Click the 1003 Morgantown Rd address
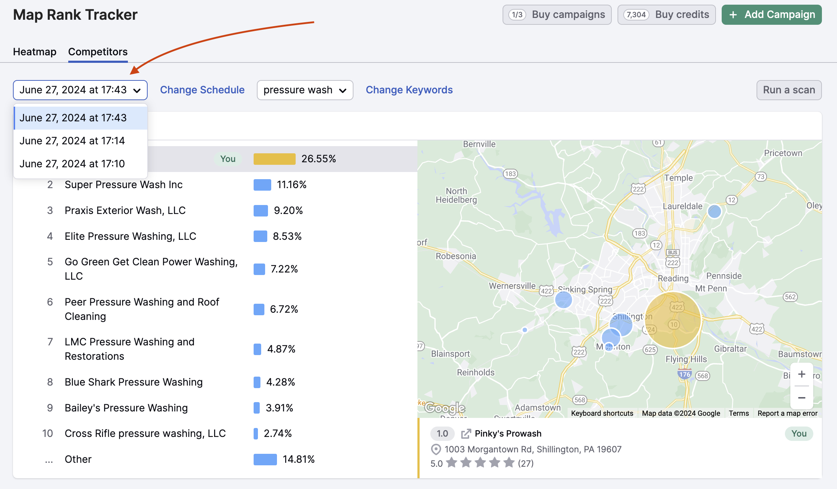The height and width of the screenshot is (489, 837). click(533, 450)
